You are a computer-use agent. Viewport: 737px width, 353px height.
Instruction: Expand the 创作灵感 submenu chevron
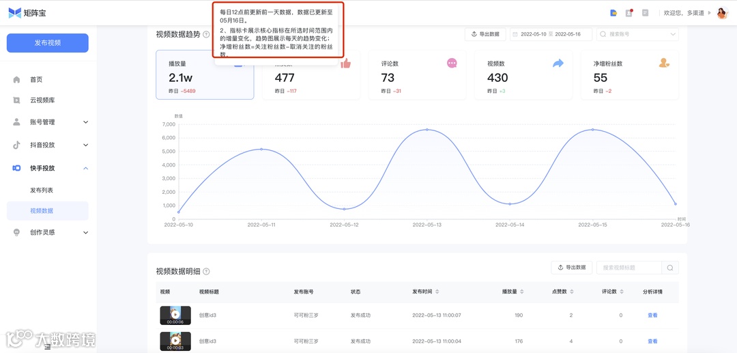pos(85,232)
